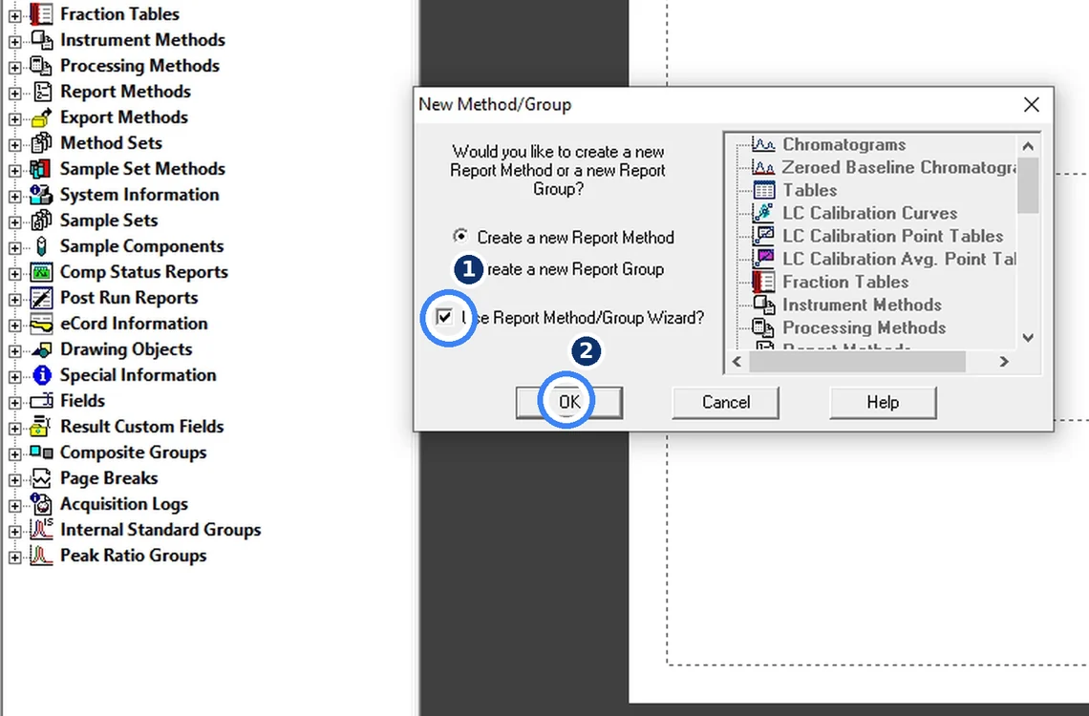Expand the Instrument Methods node in left tree
Viewport: 1089px width, 716px height.
click(x=14, y=42)
